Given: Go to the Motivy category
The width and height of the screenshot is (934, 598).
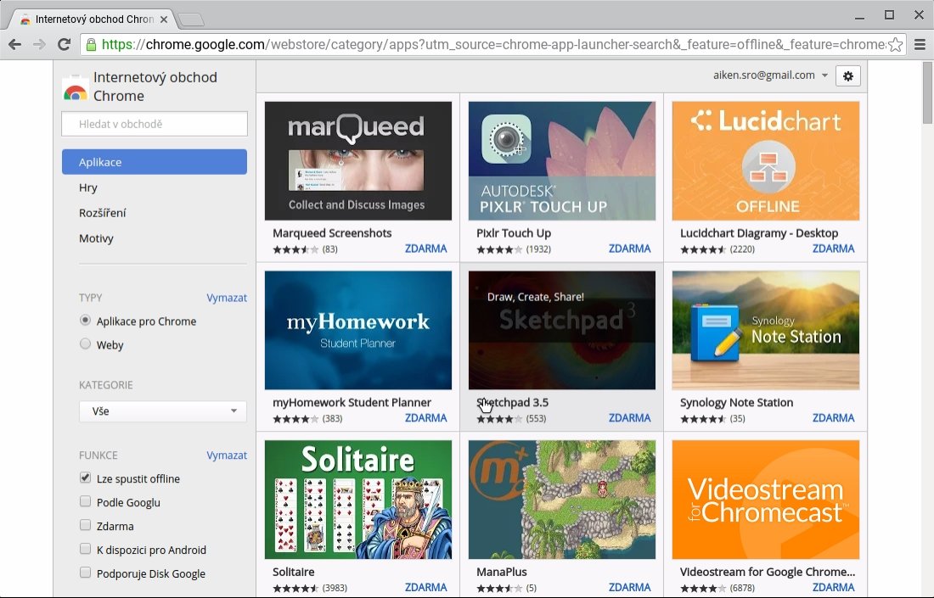Looking at the screenshot, I should pos(96,238).
